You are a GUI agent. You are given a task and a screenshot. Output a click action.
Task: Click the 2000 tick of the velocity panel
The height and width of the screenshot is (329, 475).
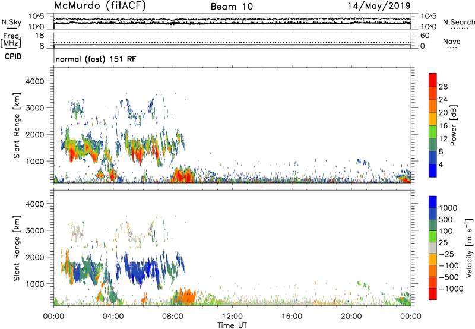pos(35,257)
